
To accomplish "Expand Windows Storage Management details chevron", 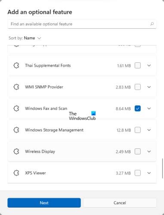I will click(x=149, y=130).
